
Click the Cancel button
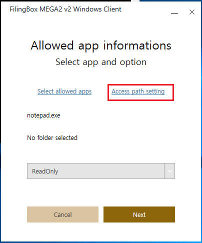(x=62, y=214)
